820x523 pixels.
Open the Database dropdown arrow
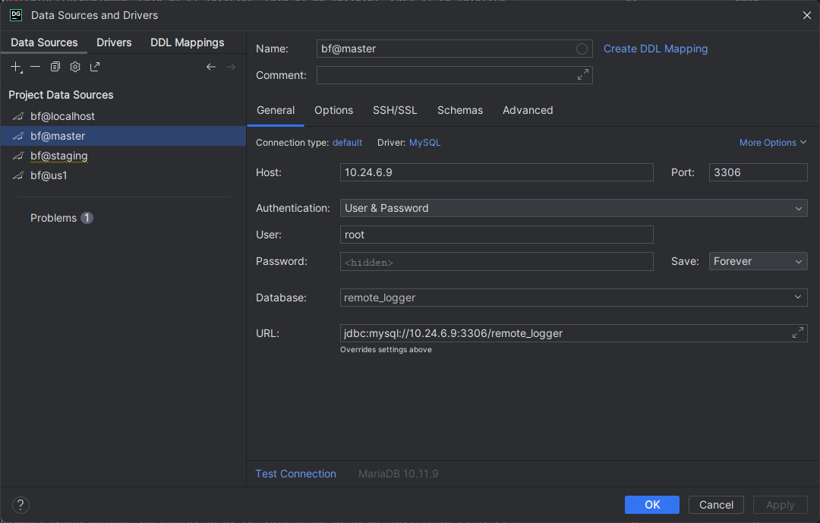tap(797, 297)
